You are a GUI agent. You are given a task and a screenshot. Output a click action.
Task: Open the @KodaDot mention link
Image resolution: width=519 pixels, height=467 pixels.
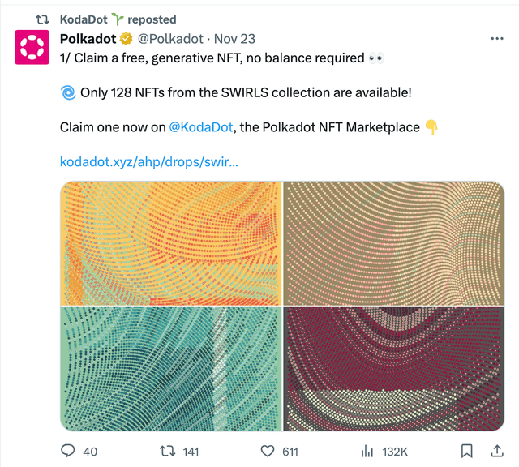point(201,127)
